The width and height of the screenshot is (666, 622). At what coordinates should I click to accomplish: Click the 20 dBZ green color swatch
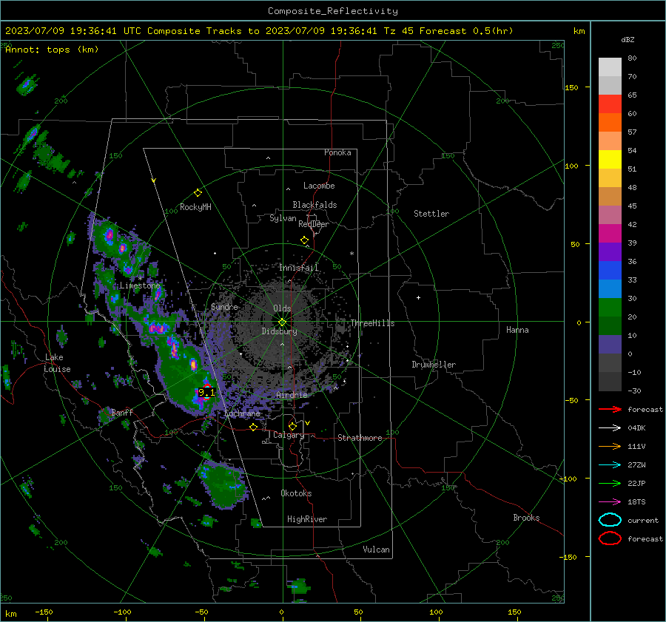[x=610, y=325]
